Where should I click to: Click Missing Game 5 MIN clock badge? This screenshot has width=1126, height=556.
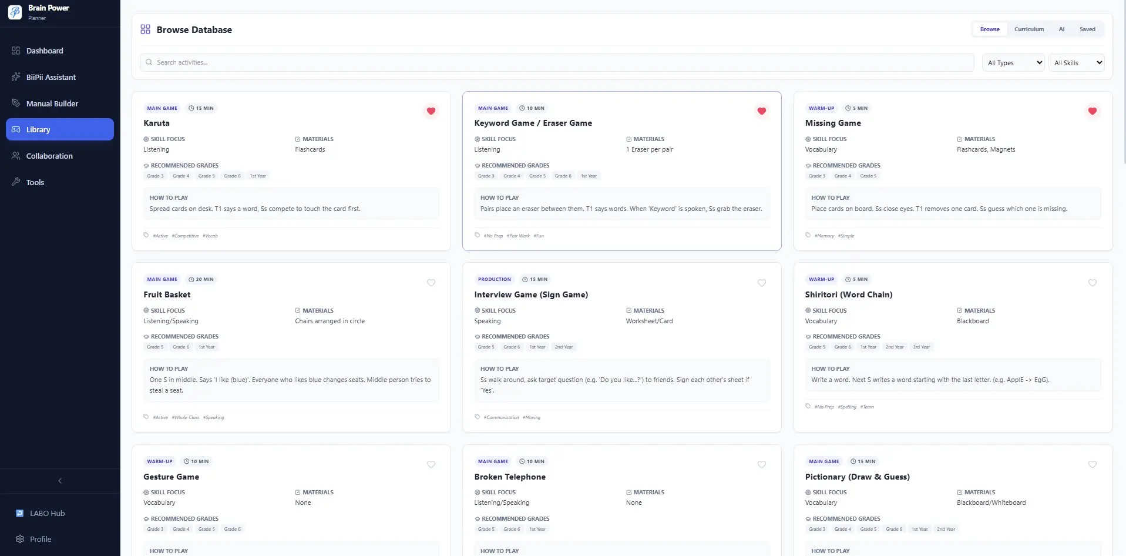click(856, 108)
